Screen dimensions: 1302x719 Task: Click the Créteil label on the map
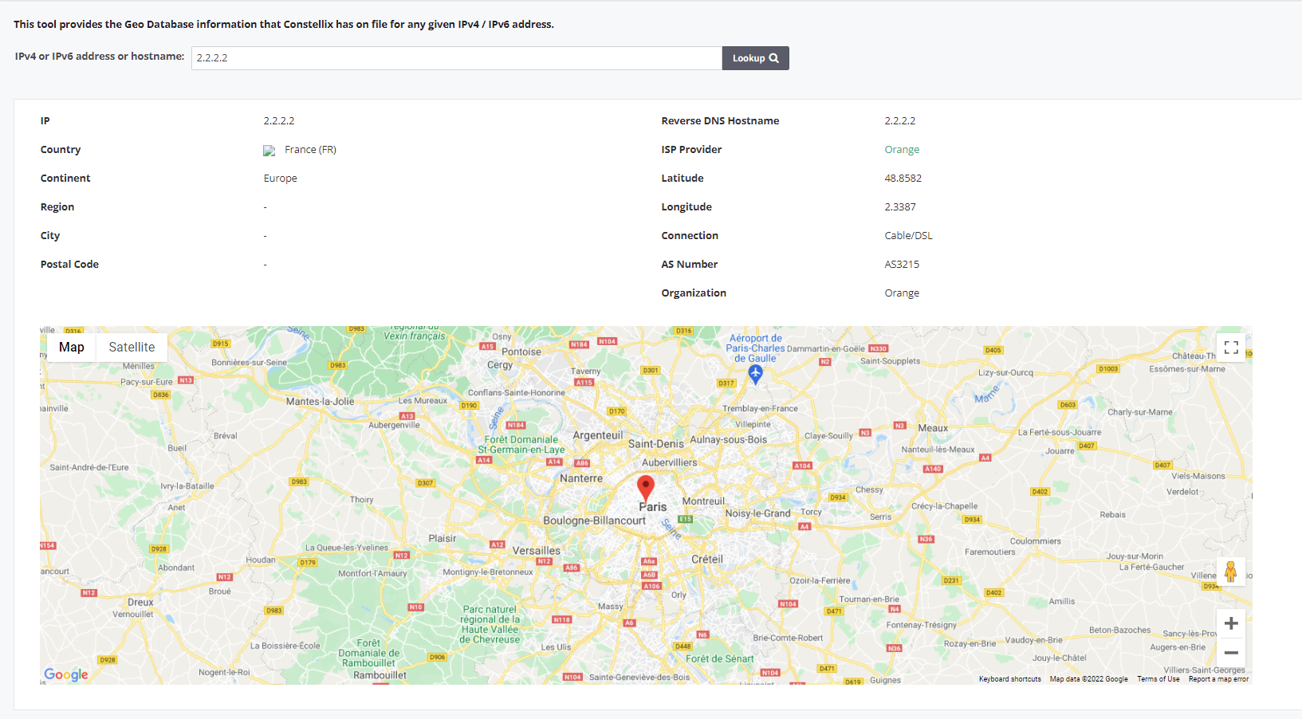[707, 560]
